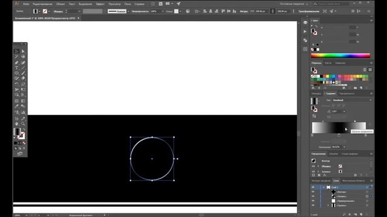
Task: Select the Artboard tool
Action: (x=16, y=119)
